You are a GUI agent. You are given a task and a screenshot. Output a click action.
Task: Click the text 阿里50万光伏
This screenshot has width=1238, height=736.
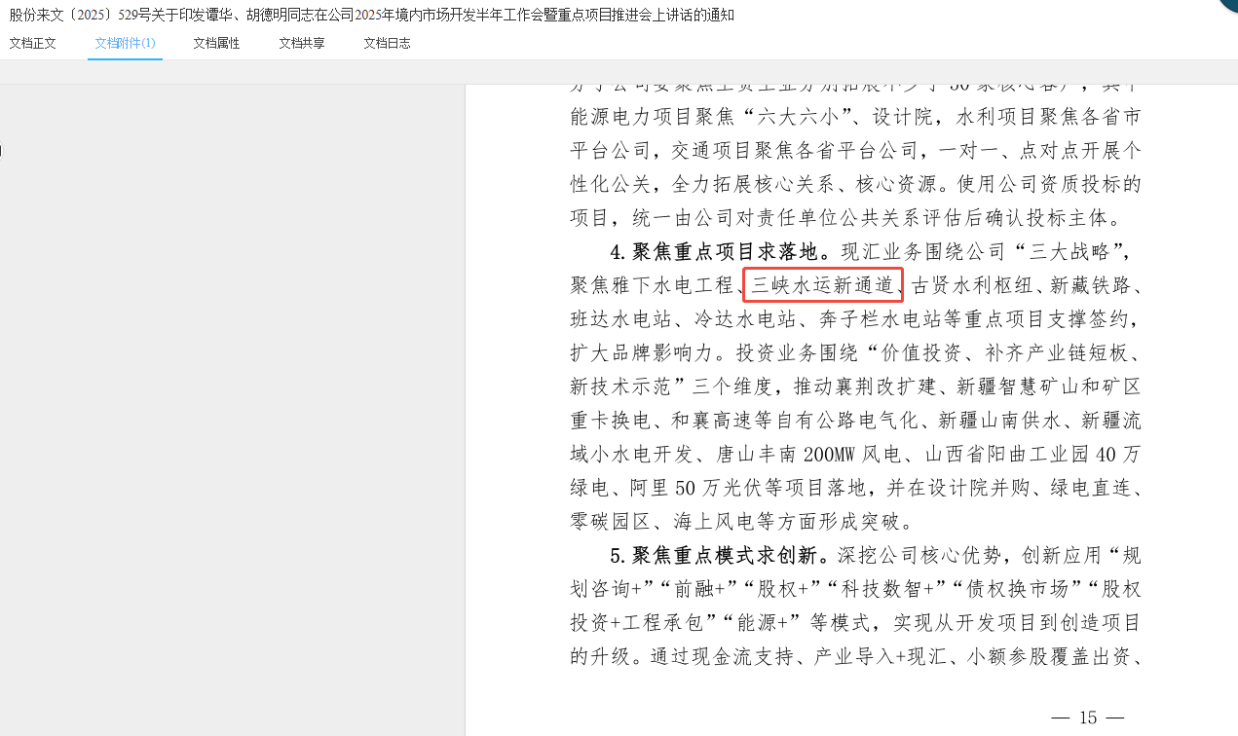coord(700,488)
